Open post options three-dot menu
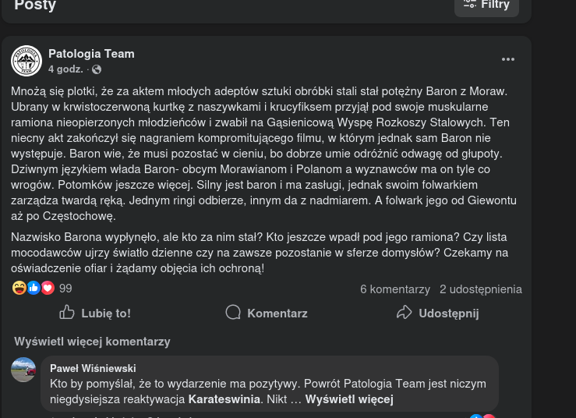The width and height of the screenshot is (576, 418). coord(508,60)
